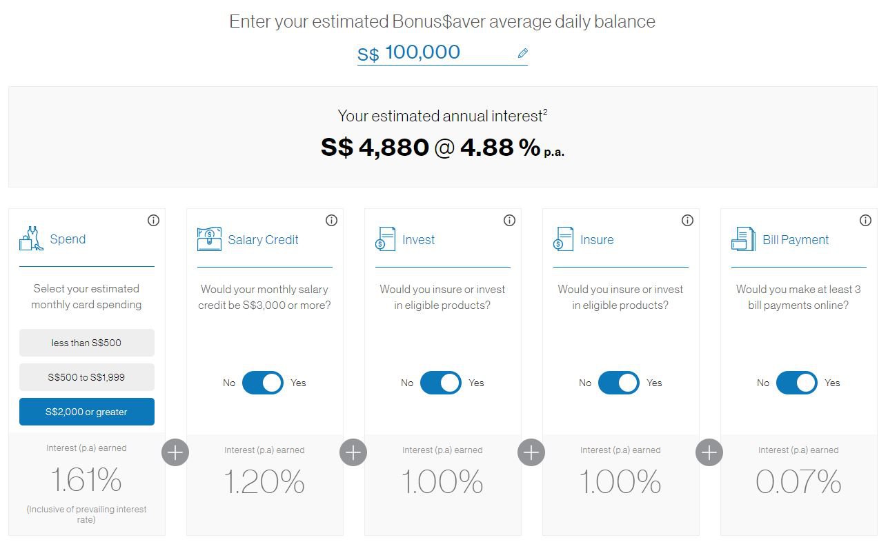Screen dimensions: 888x542
Task: Click the Insure document icon
Action: click(x=562, y=239)
